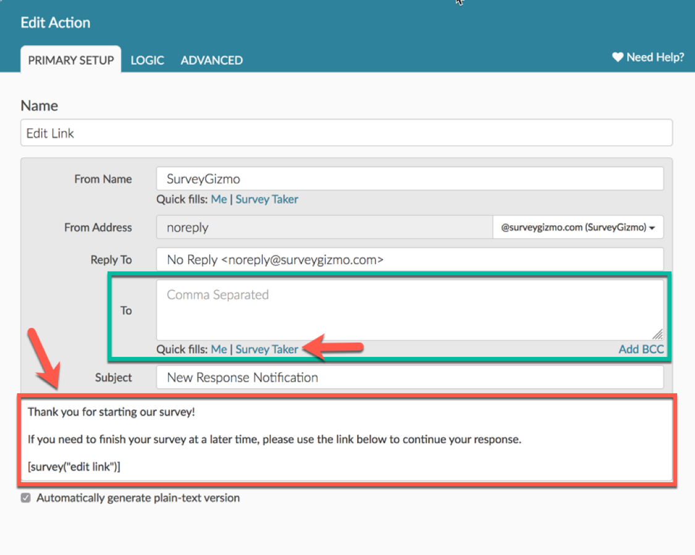Choose Me quick fill under To field
695x555 pixels.
click(x=219, y=349)
